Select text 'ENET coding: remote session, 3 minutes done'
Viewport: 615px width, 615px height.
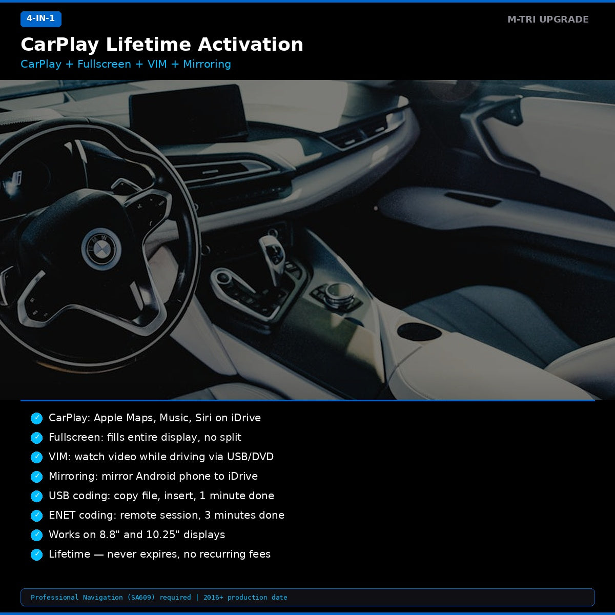click(167, 515)
